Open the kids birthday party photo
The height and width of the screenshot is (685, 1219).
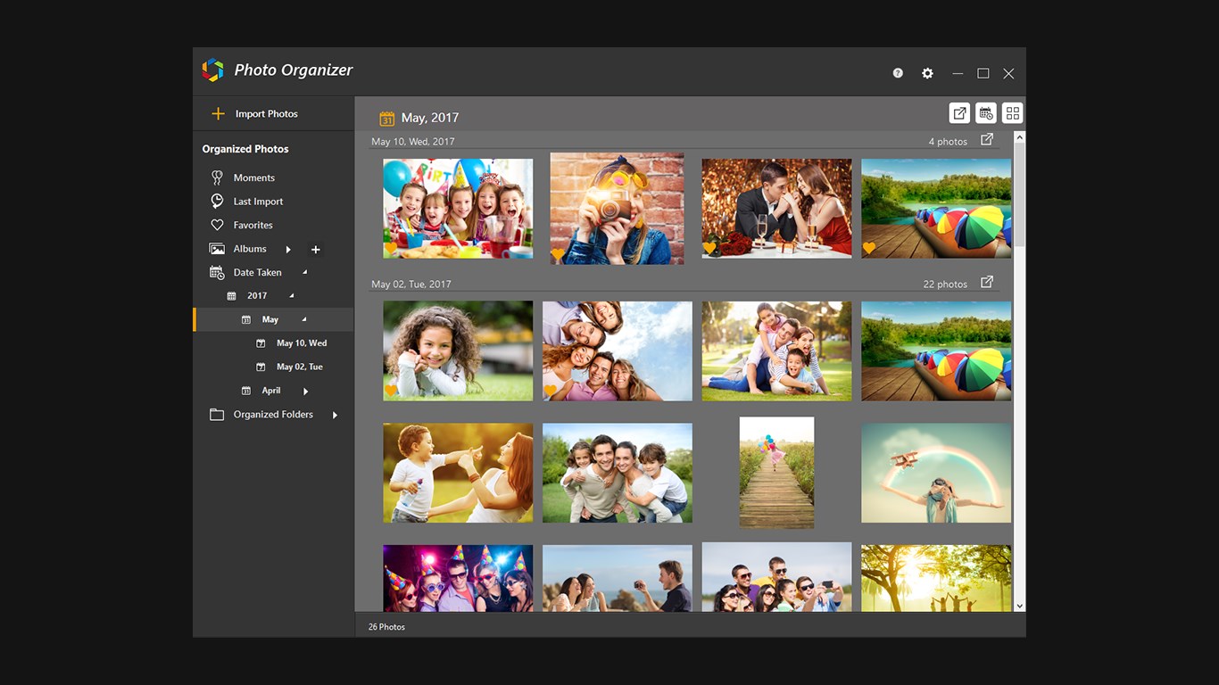(458, 209)
